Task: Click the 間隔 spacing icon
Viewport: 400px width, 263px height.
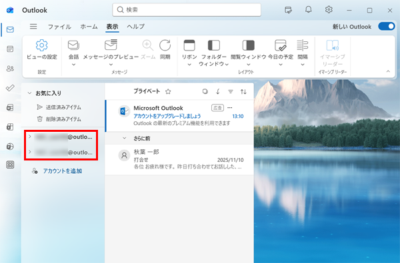Action: tap(303, 45)
